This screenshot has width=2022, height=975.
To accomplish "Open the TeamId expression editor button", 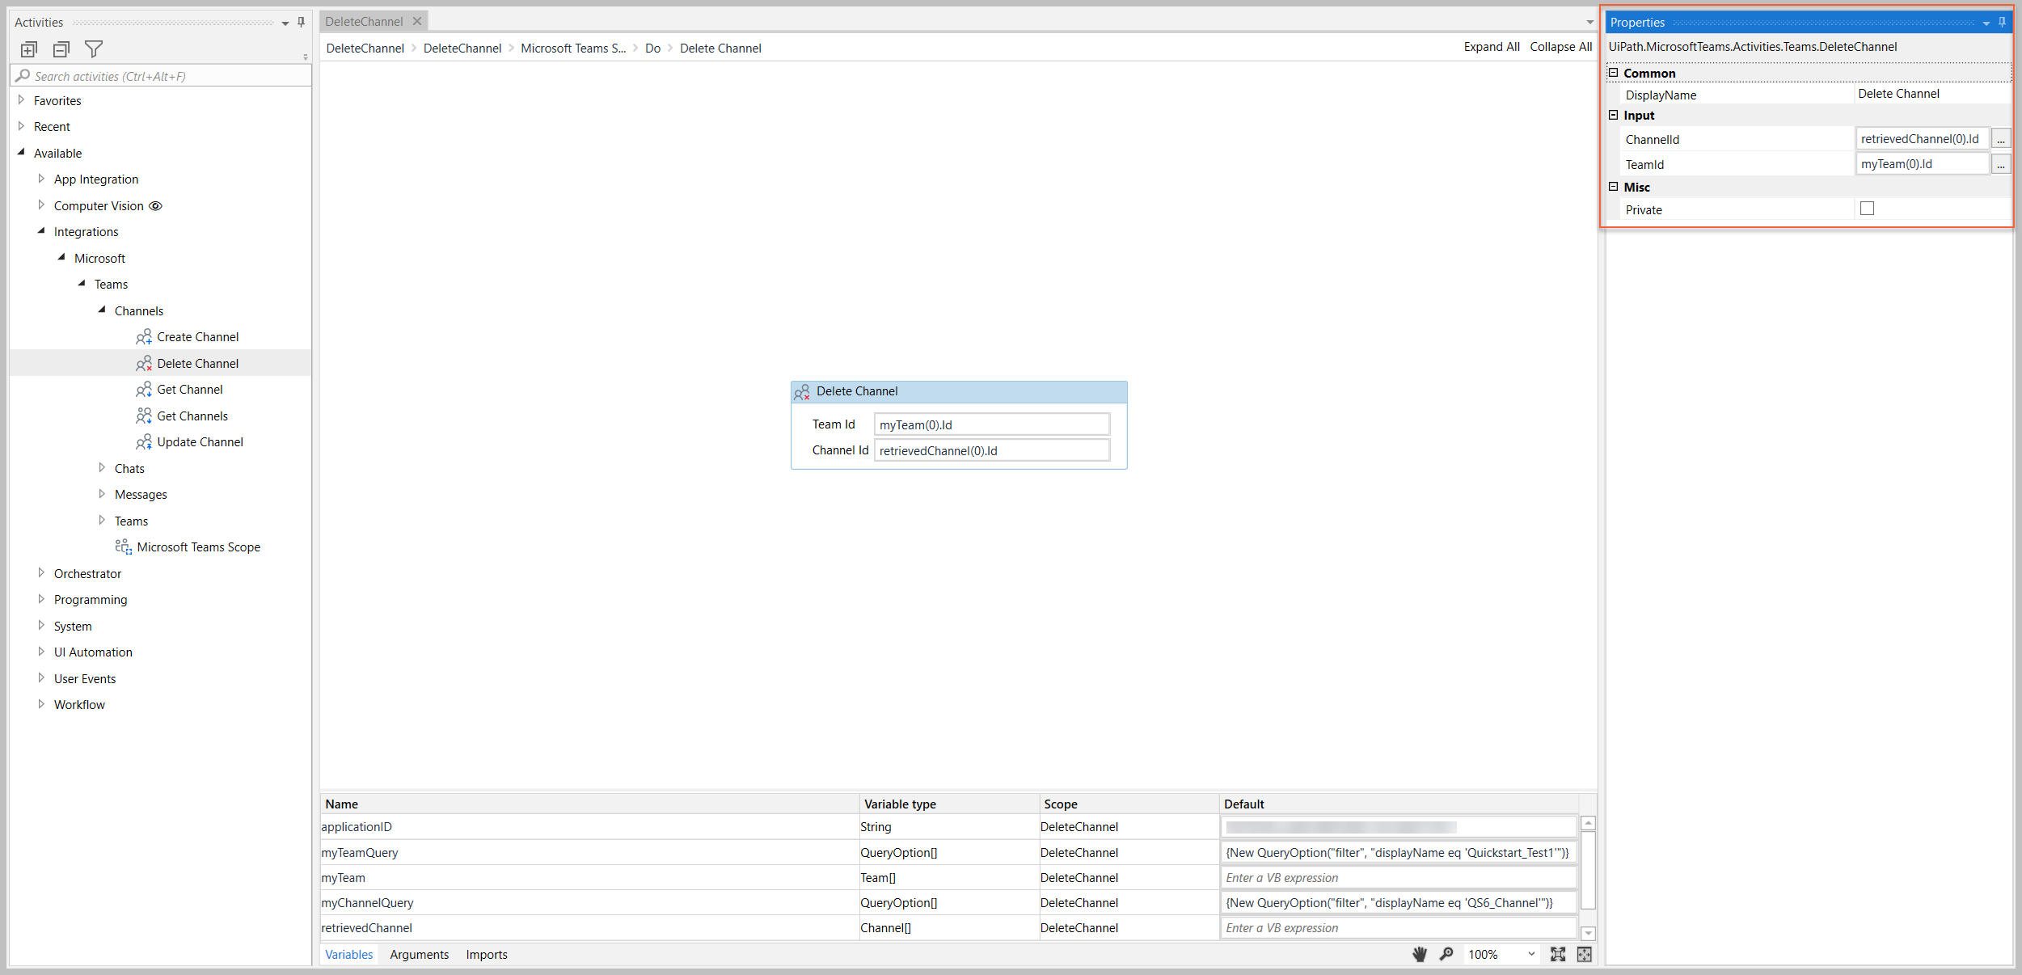I will point(2001,164).
